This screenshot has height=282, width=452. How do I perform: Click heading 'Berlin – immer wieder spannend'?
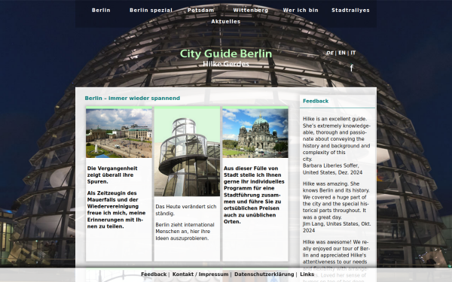(x=133, y=98)
